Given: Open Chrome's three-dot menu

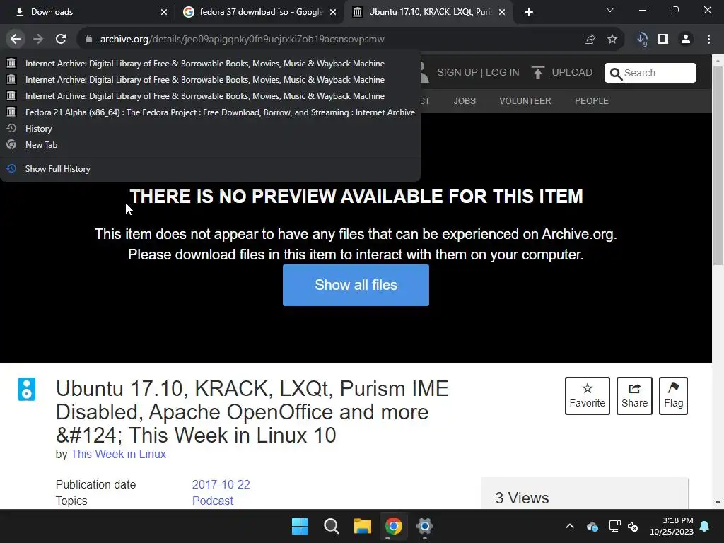Looking at the screenshot, I should coord(708,40).
